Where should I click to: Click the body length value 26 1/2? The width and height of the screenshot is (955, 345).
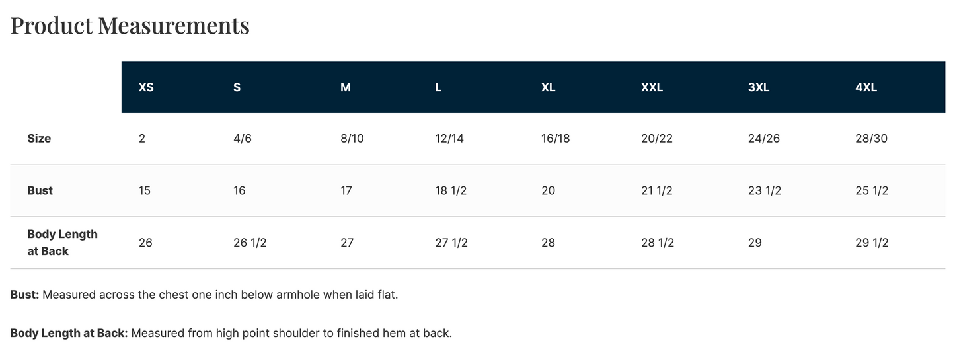[250, 243]
